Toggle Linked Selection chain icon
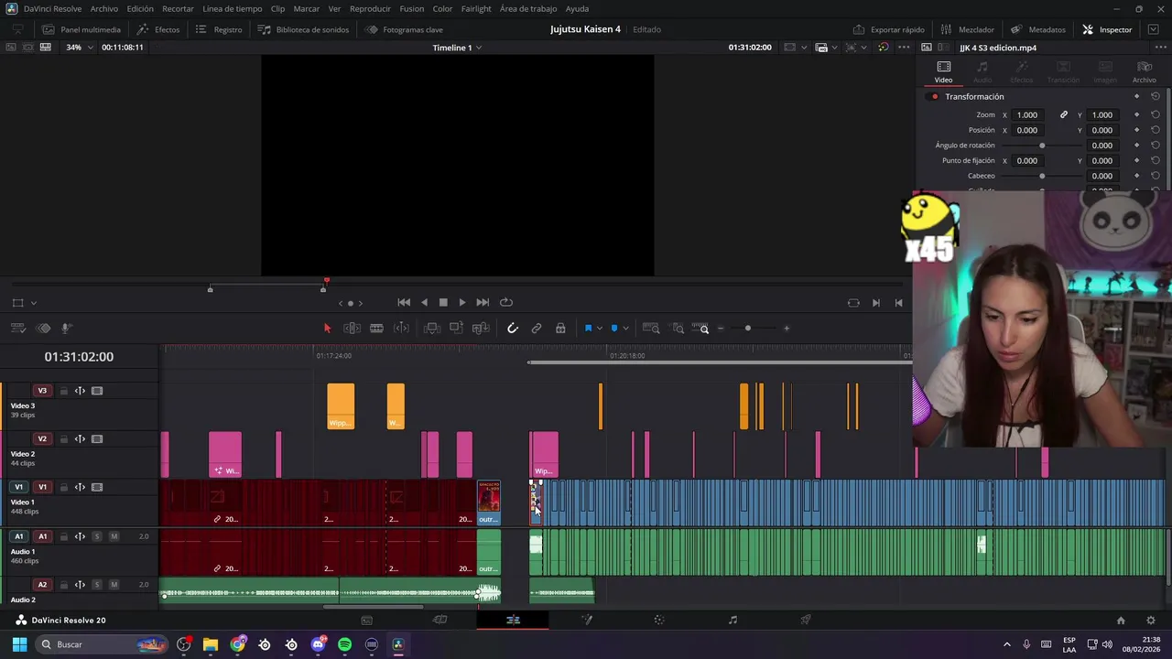This screenshot has height=659, width=1172. tap(537, 329)
